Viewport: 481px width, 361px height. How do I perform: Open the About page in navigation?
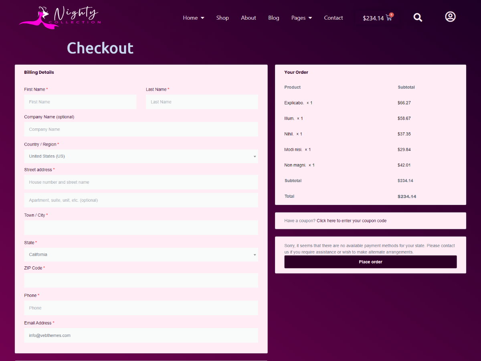click(249, 18)
